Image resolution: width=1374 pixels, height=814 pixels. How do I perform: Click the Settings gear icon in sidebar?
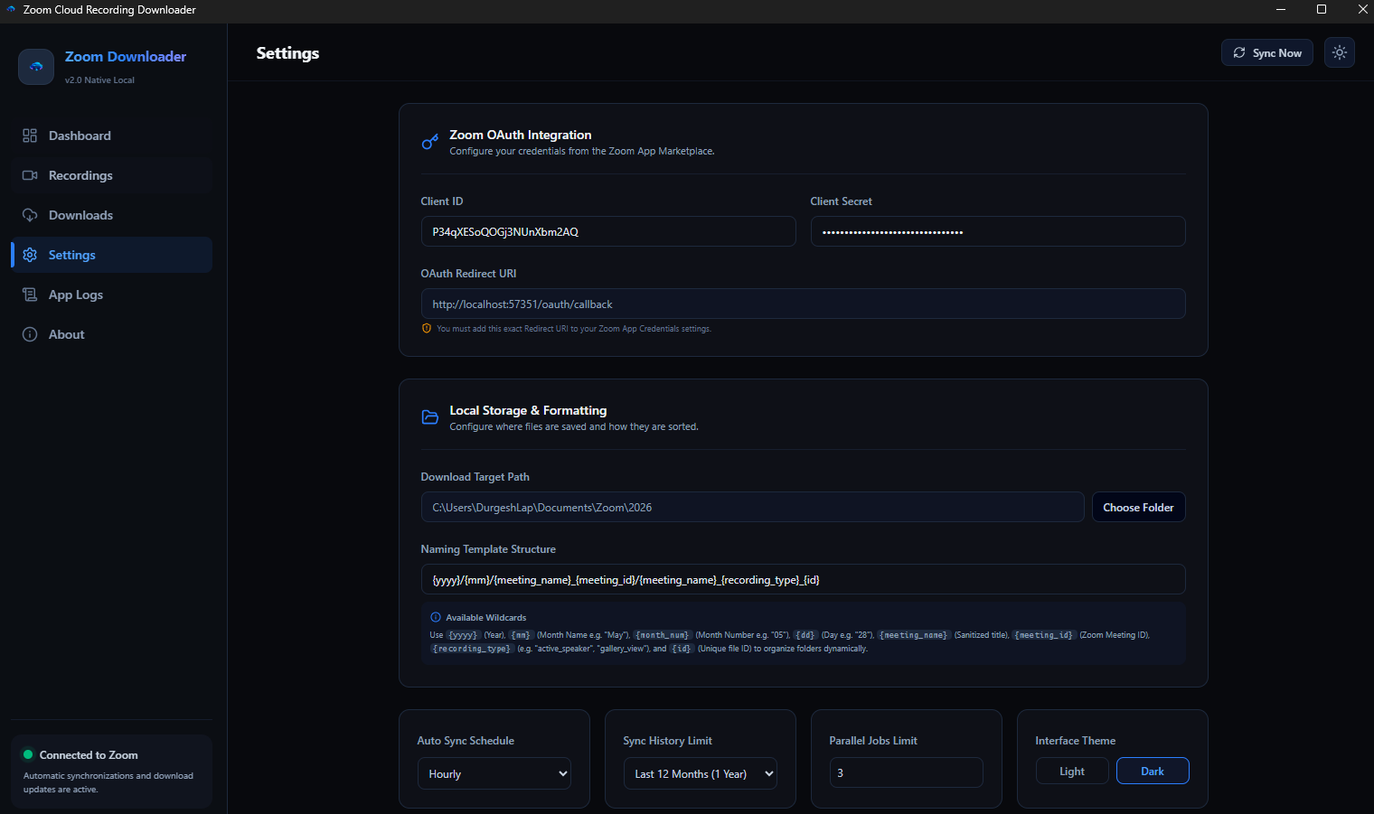pyautogui.click(x=30, y=255)
